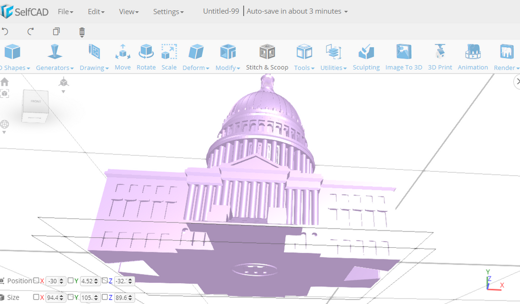This screenshot has height=304, width=520.
Task: Open the Render tool
Action: [x=506, y=52]
